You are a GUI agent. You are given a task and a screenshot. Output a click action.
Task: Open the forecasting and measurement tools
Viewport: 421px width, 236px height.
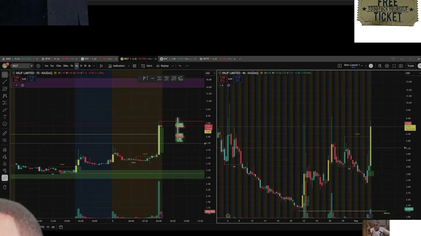(x=5, y=103)
